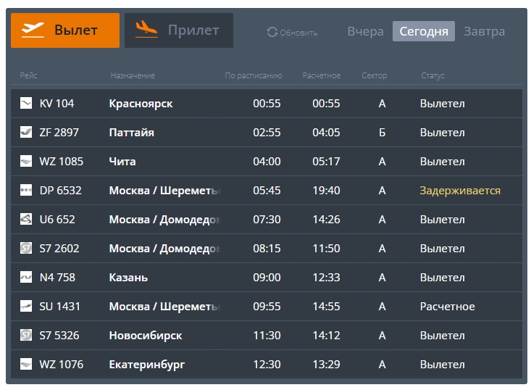This screenshot has height=390, width=531.
Task: Click the S7 logo for flight S7 5326
Action: click(26, 335)
